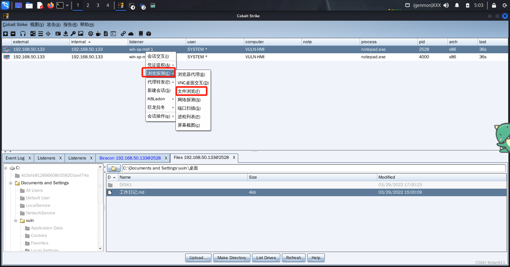Click scripted web delivery terminal icon
This screenshot has height=267, width=510.
(x=113, y=34)
